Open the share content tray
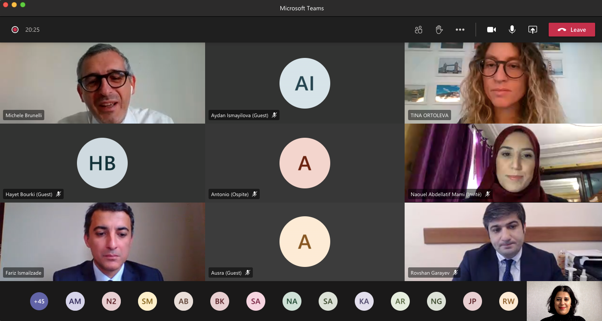602x321 pixels. pos(533,30)
